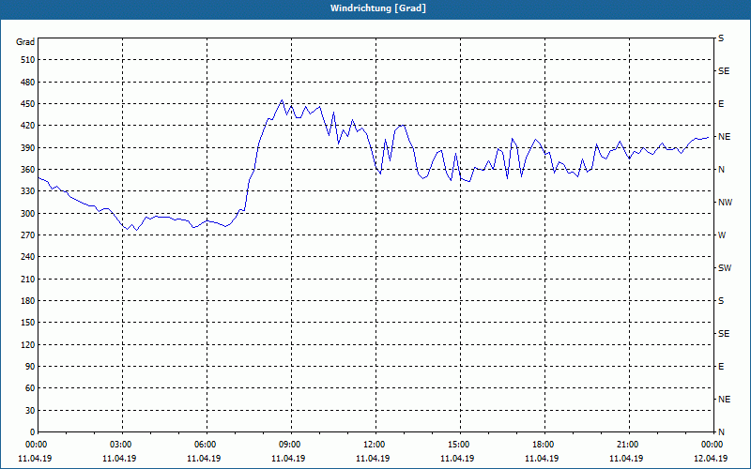Viewport: 751px width, 469px height.
Task: Click the NW compass direction label
Action: (x=725, y=203)
